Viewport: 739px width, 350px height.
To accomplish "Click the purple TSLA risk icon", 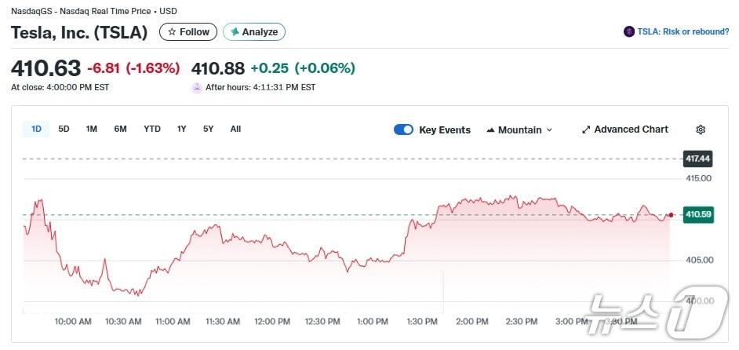I will 628,32.
